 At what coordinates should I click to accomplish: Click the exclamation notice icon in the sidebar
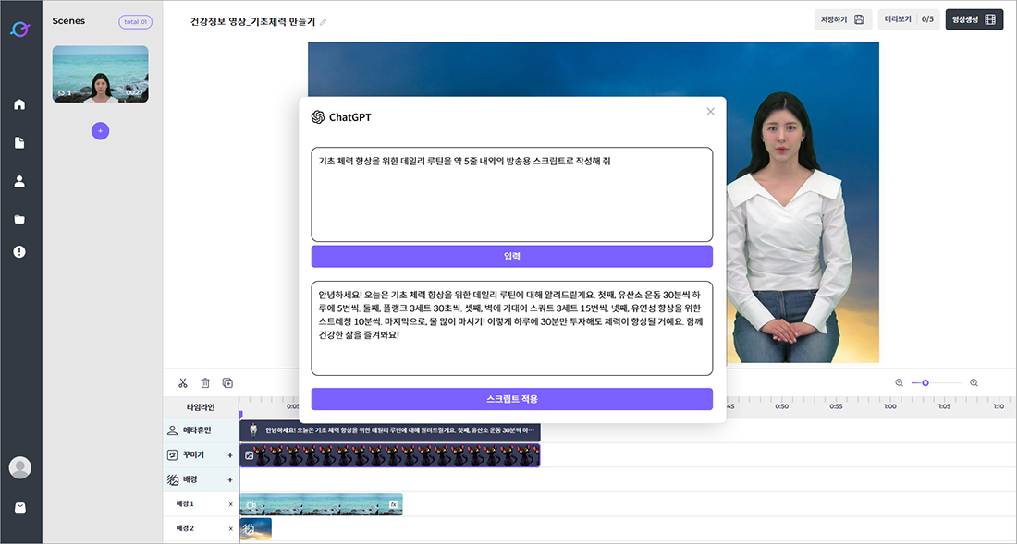click(19, 252)
